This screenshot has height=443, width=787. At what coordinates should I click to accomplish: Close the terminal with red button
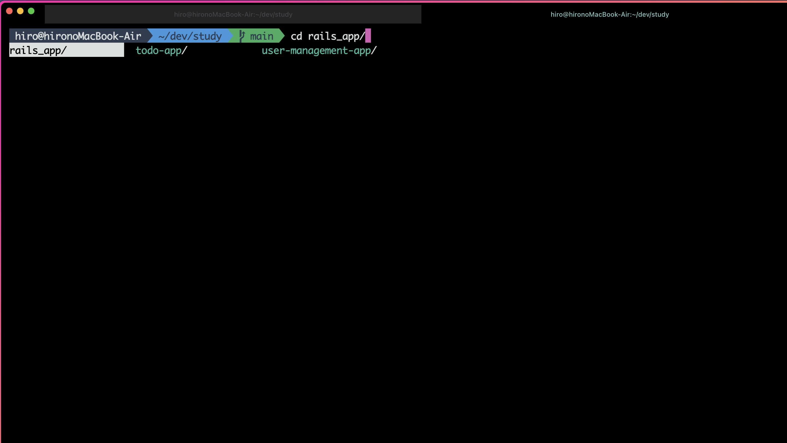(x=9, y=11)
